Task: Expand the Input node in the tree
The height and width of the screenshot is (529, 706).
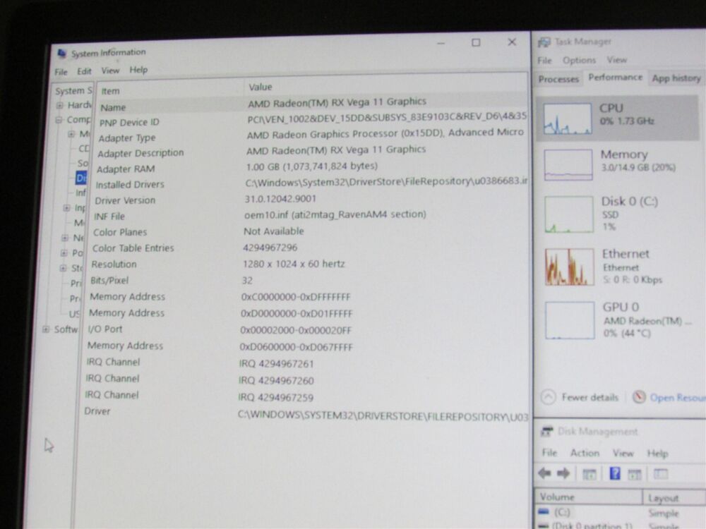Action: coord(66,208)
